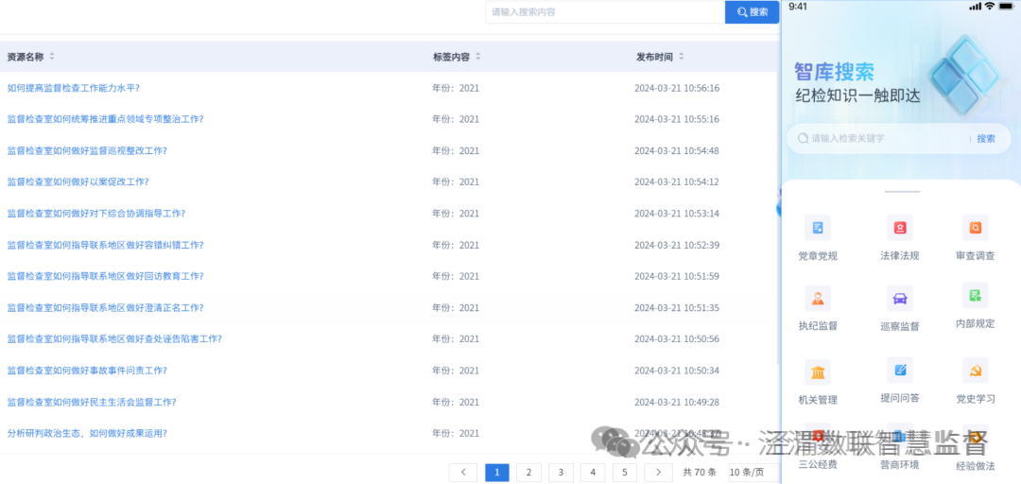
Task: Tap the 内部规定 label in mobile grid
Action: [x=976, y=323]
